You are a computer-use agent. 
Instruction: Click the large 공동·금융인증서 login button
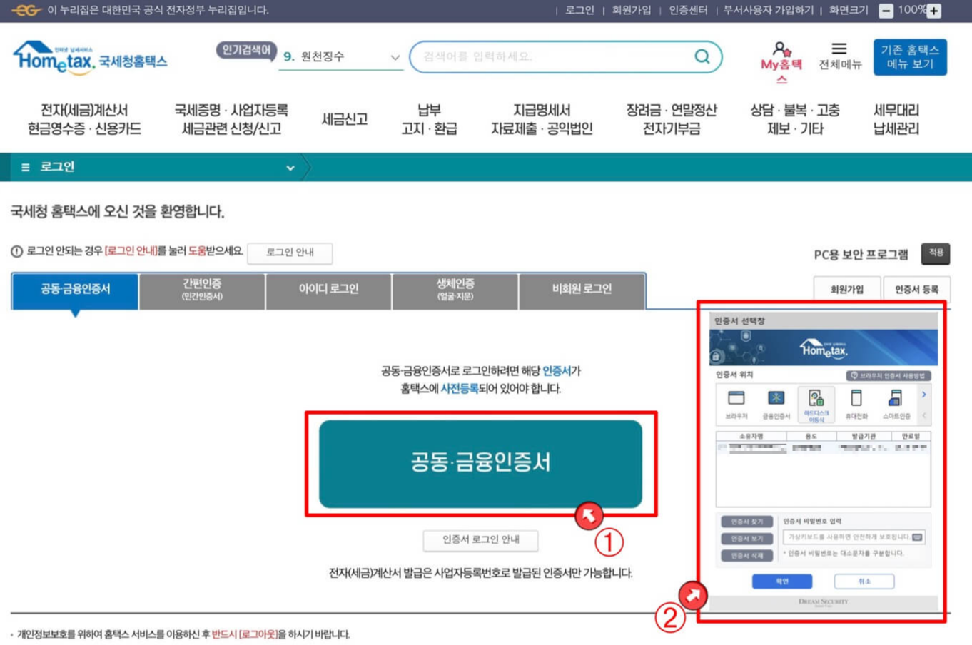click(480, 464)
